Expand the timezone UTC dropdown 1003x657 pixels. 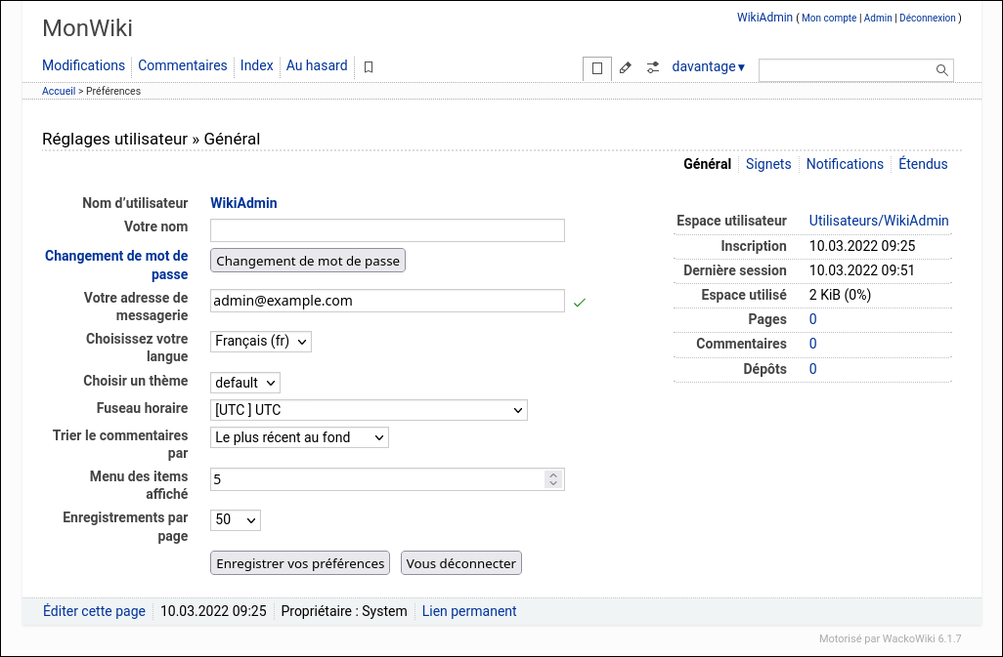click(x=369, y=410)
